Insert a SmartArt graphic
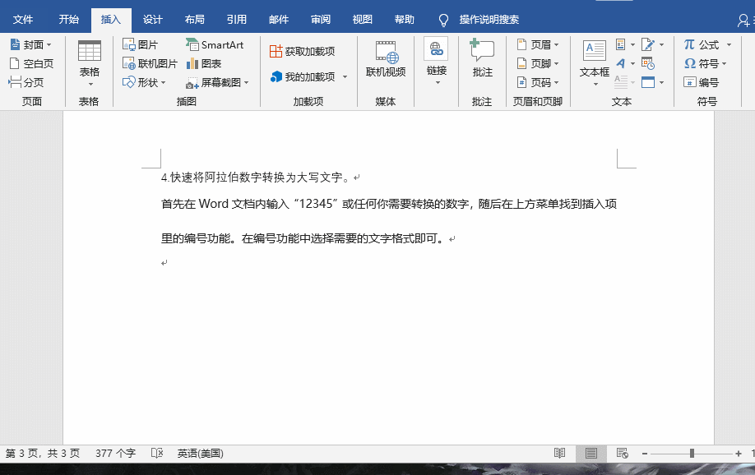 [x=215, y=44]
